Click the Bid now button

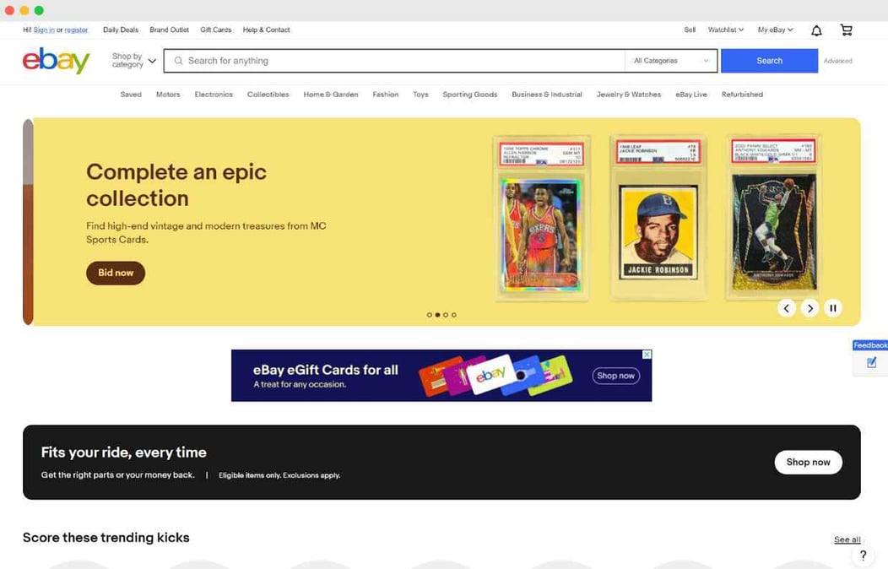coord(116,273)
